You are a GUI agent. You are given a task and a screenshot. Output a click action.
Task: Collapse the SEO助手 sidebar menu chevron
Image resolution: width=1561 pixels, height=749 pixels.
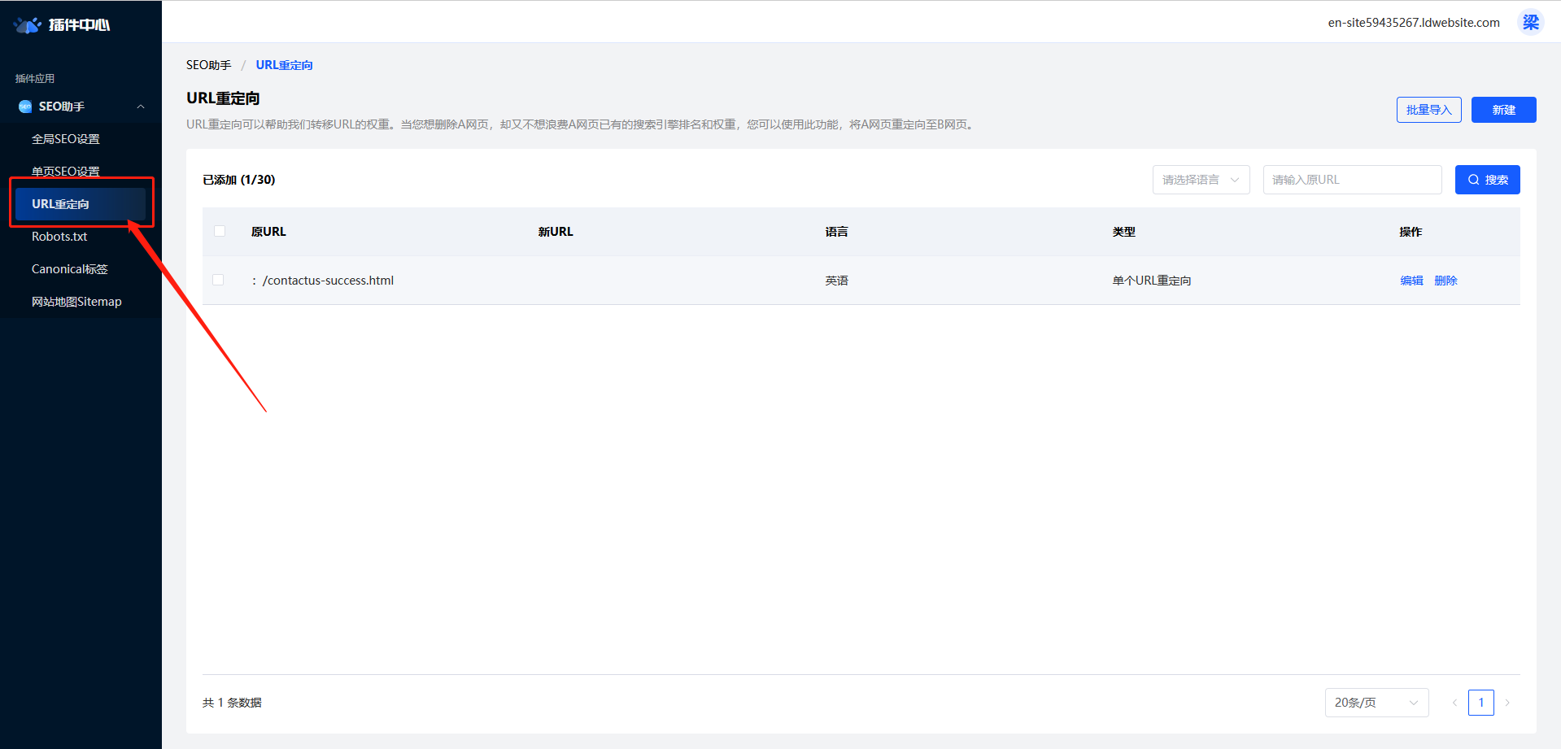pyautogui.click(x=141, y=107)
